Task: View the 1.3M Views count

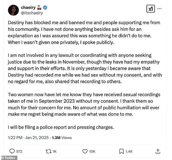Action: point(62,138)
